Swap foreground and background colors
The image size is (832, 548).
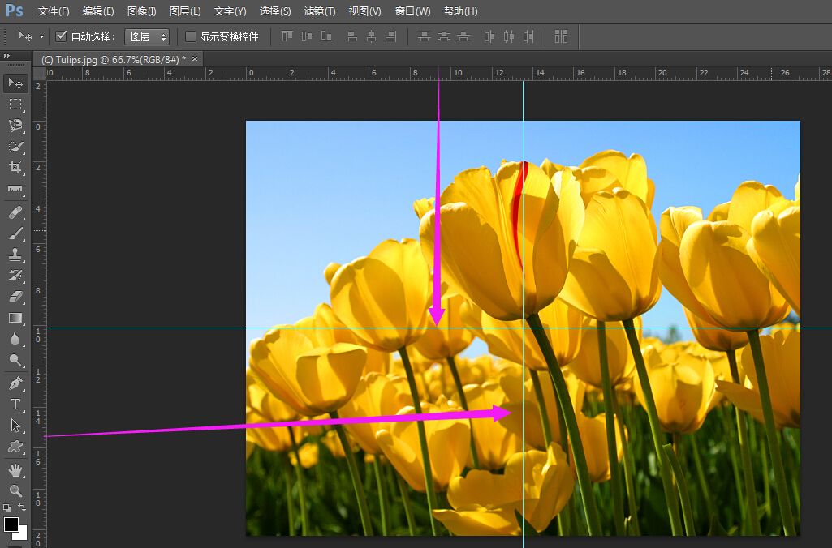pyautogui.click(x=22, y=507)
